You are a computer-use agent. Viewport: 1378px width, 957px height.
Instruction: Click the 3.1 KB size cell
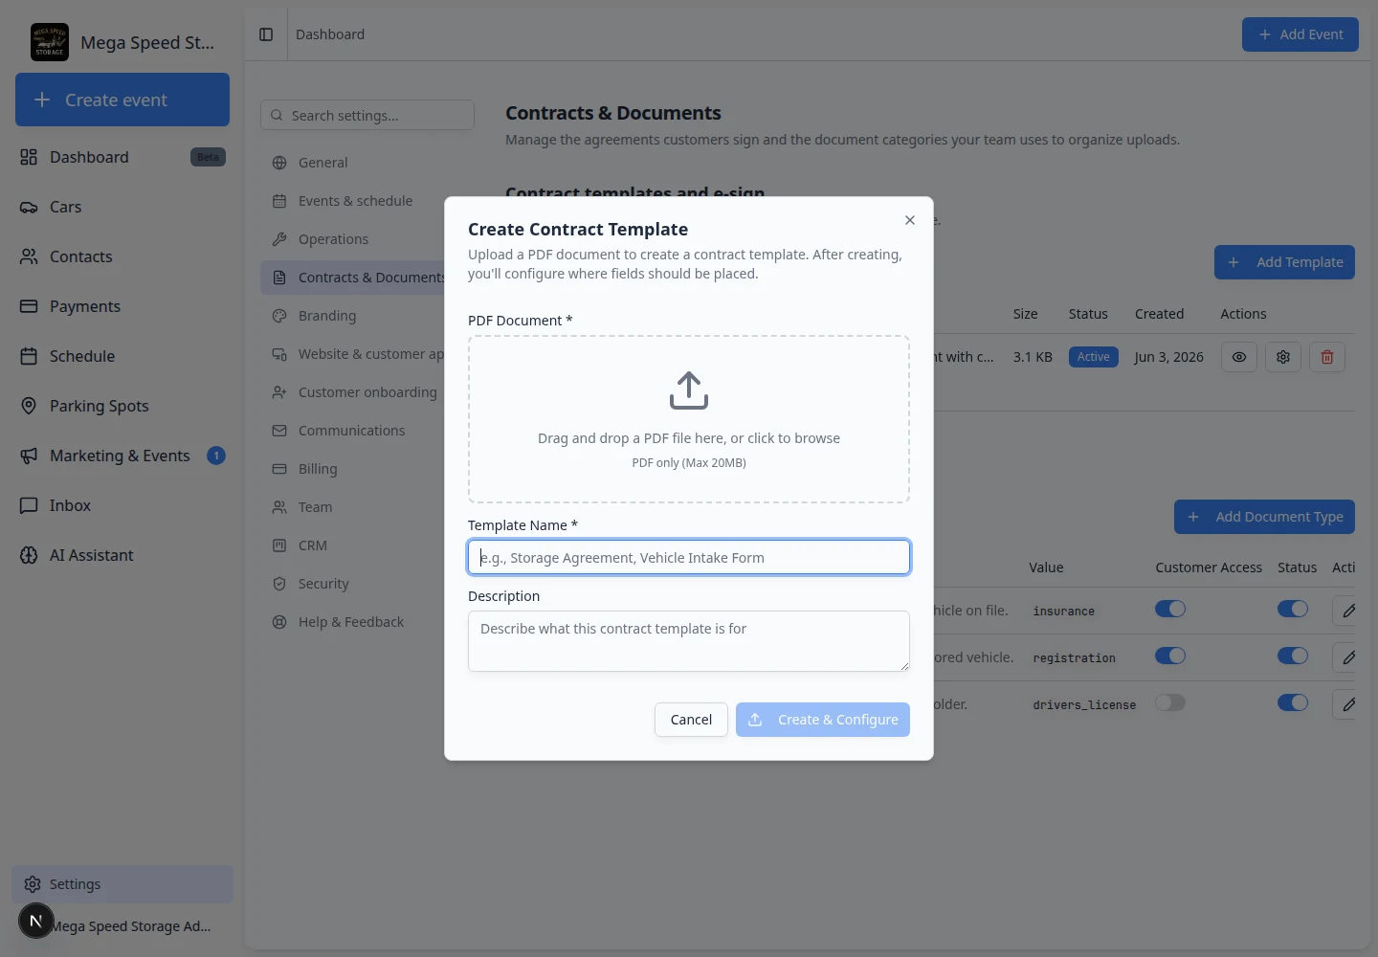[x=1033, y=357]
